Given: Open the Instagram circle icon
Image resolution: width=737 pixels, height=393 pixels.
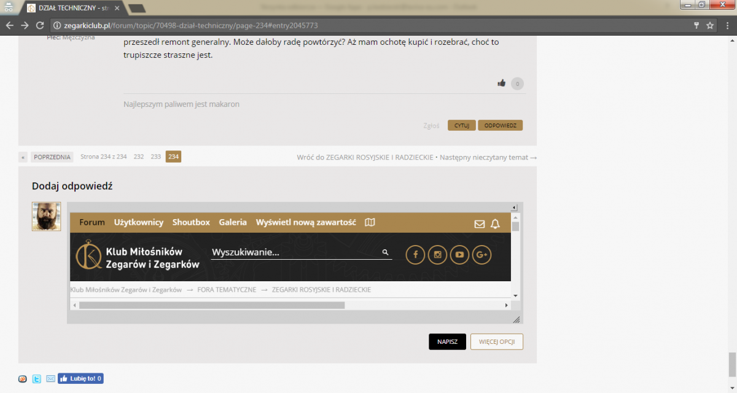Looking at the screenshot, I should [437, 255].
